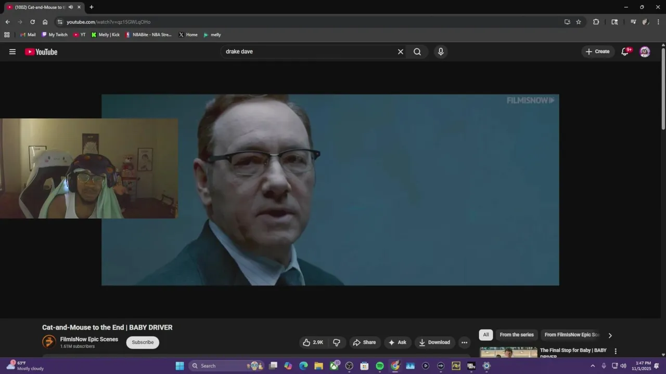Viewport: 666px width, 374px height.
Task: Open Chrome profile avatar
Action: tap(645, 22)
